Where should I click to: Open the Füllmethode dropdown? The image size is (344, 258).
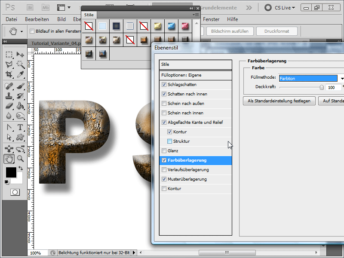[342, 78]
